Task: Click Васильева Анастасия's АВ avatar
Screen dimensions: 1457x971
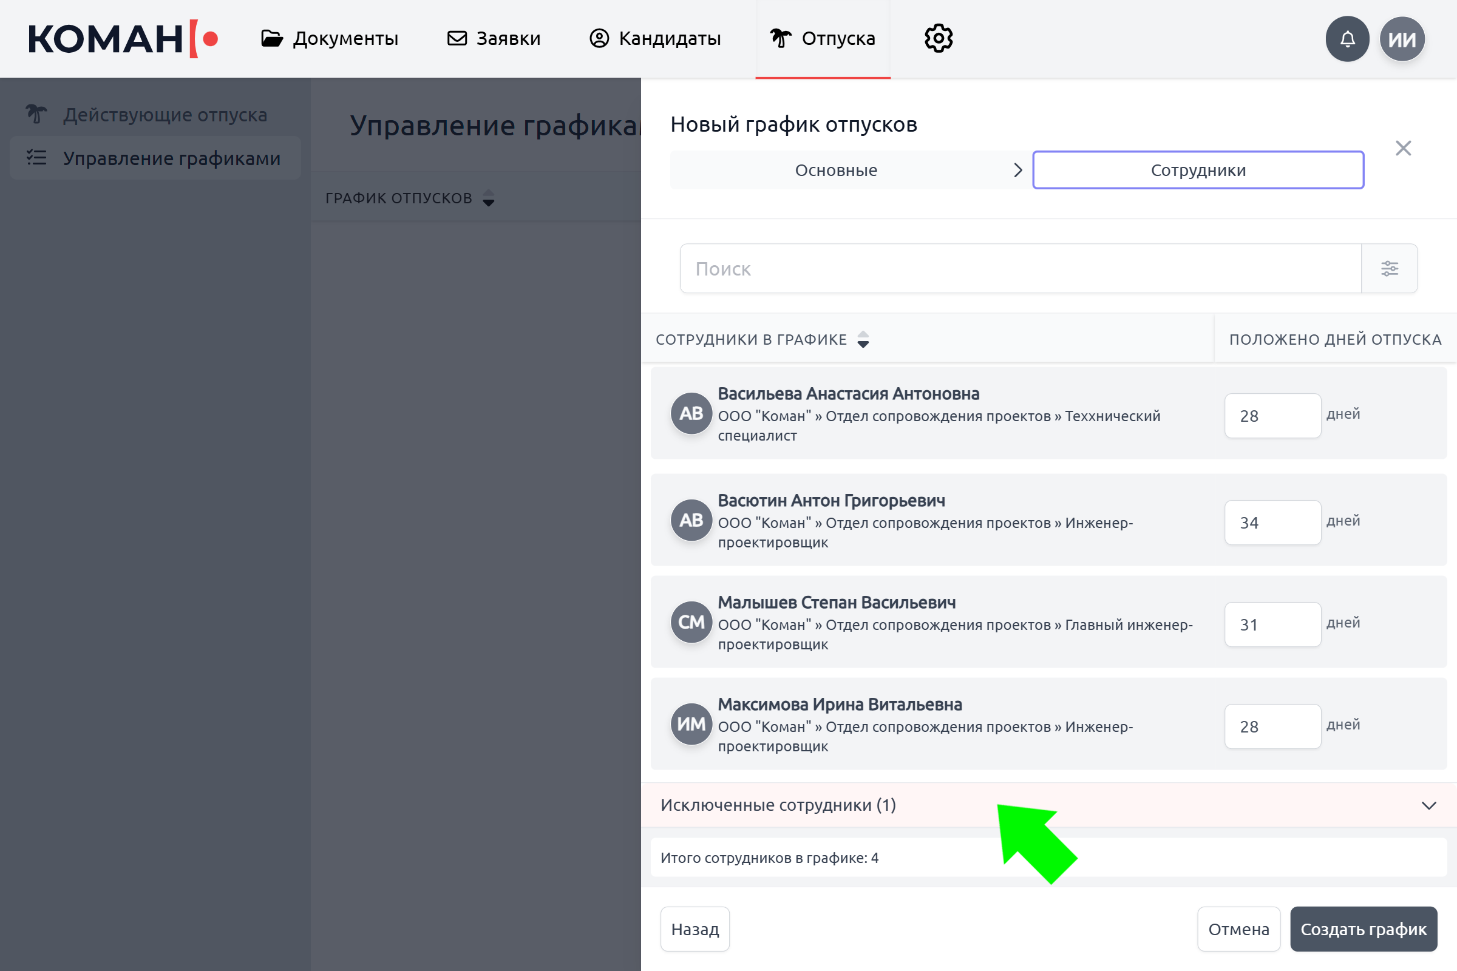Action: (x=691, y=413)
